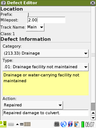Click the dark monitor tray icon
The height and width of the screenshot is (128, 96).
57,124
